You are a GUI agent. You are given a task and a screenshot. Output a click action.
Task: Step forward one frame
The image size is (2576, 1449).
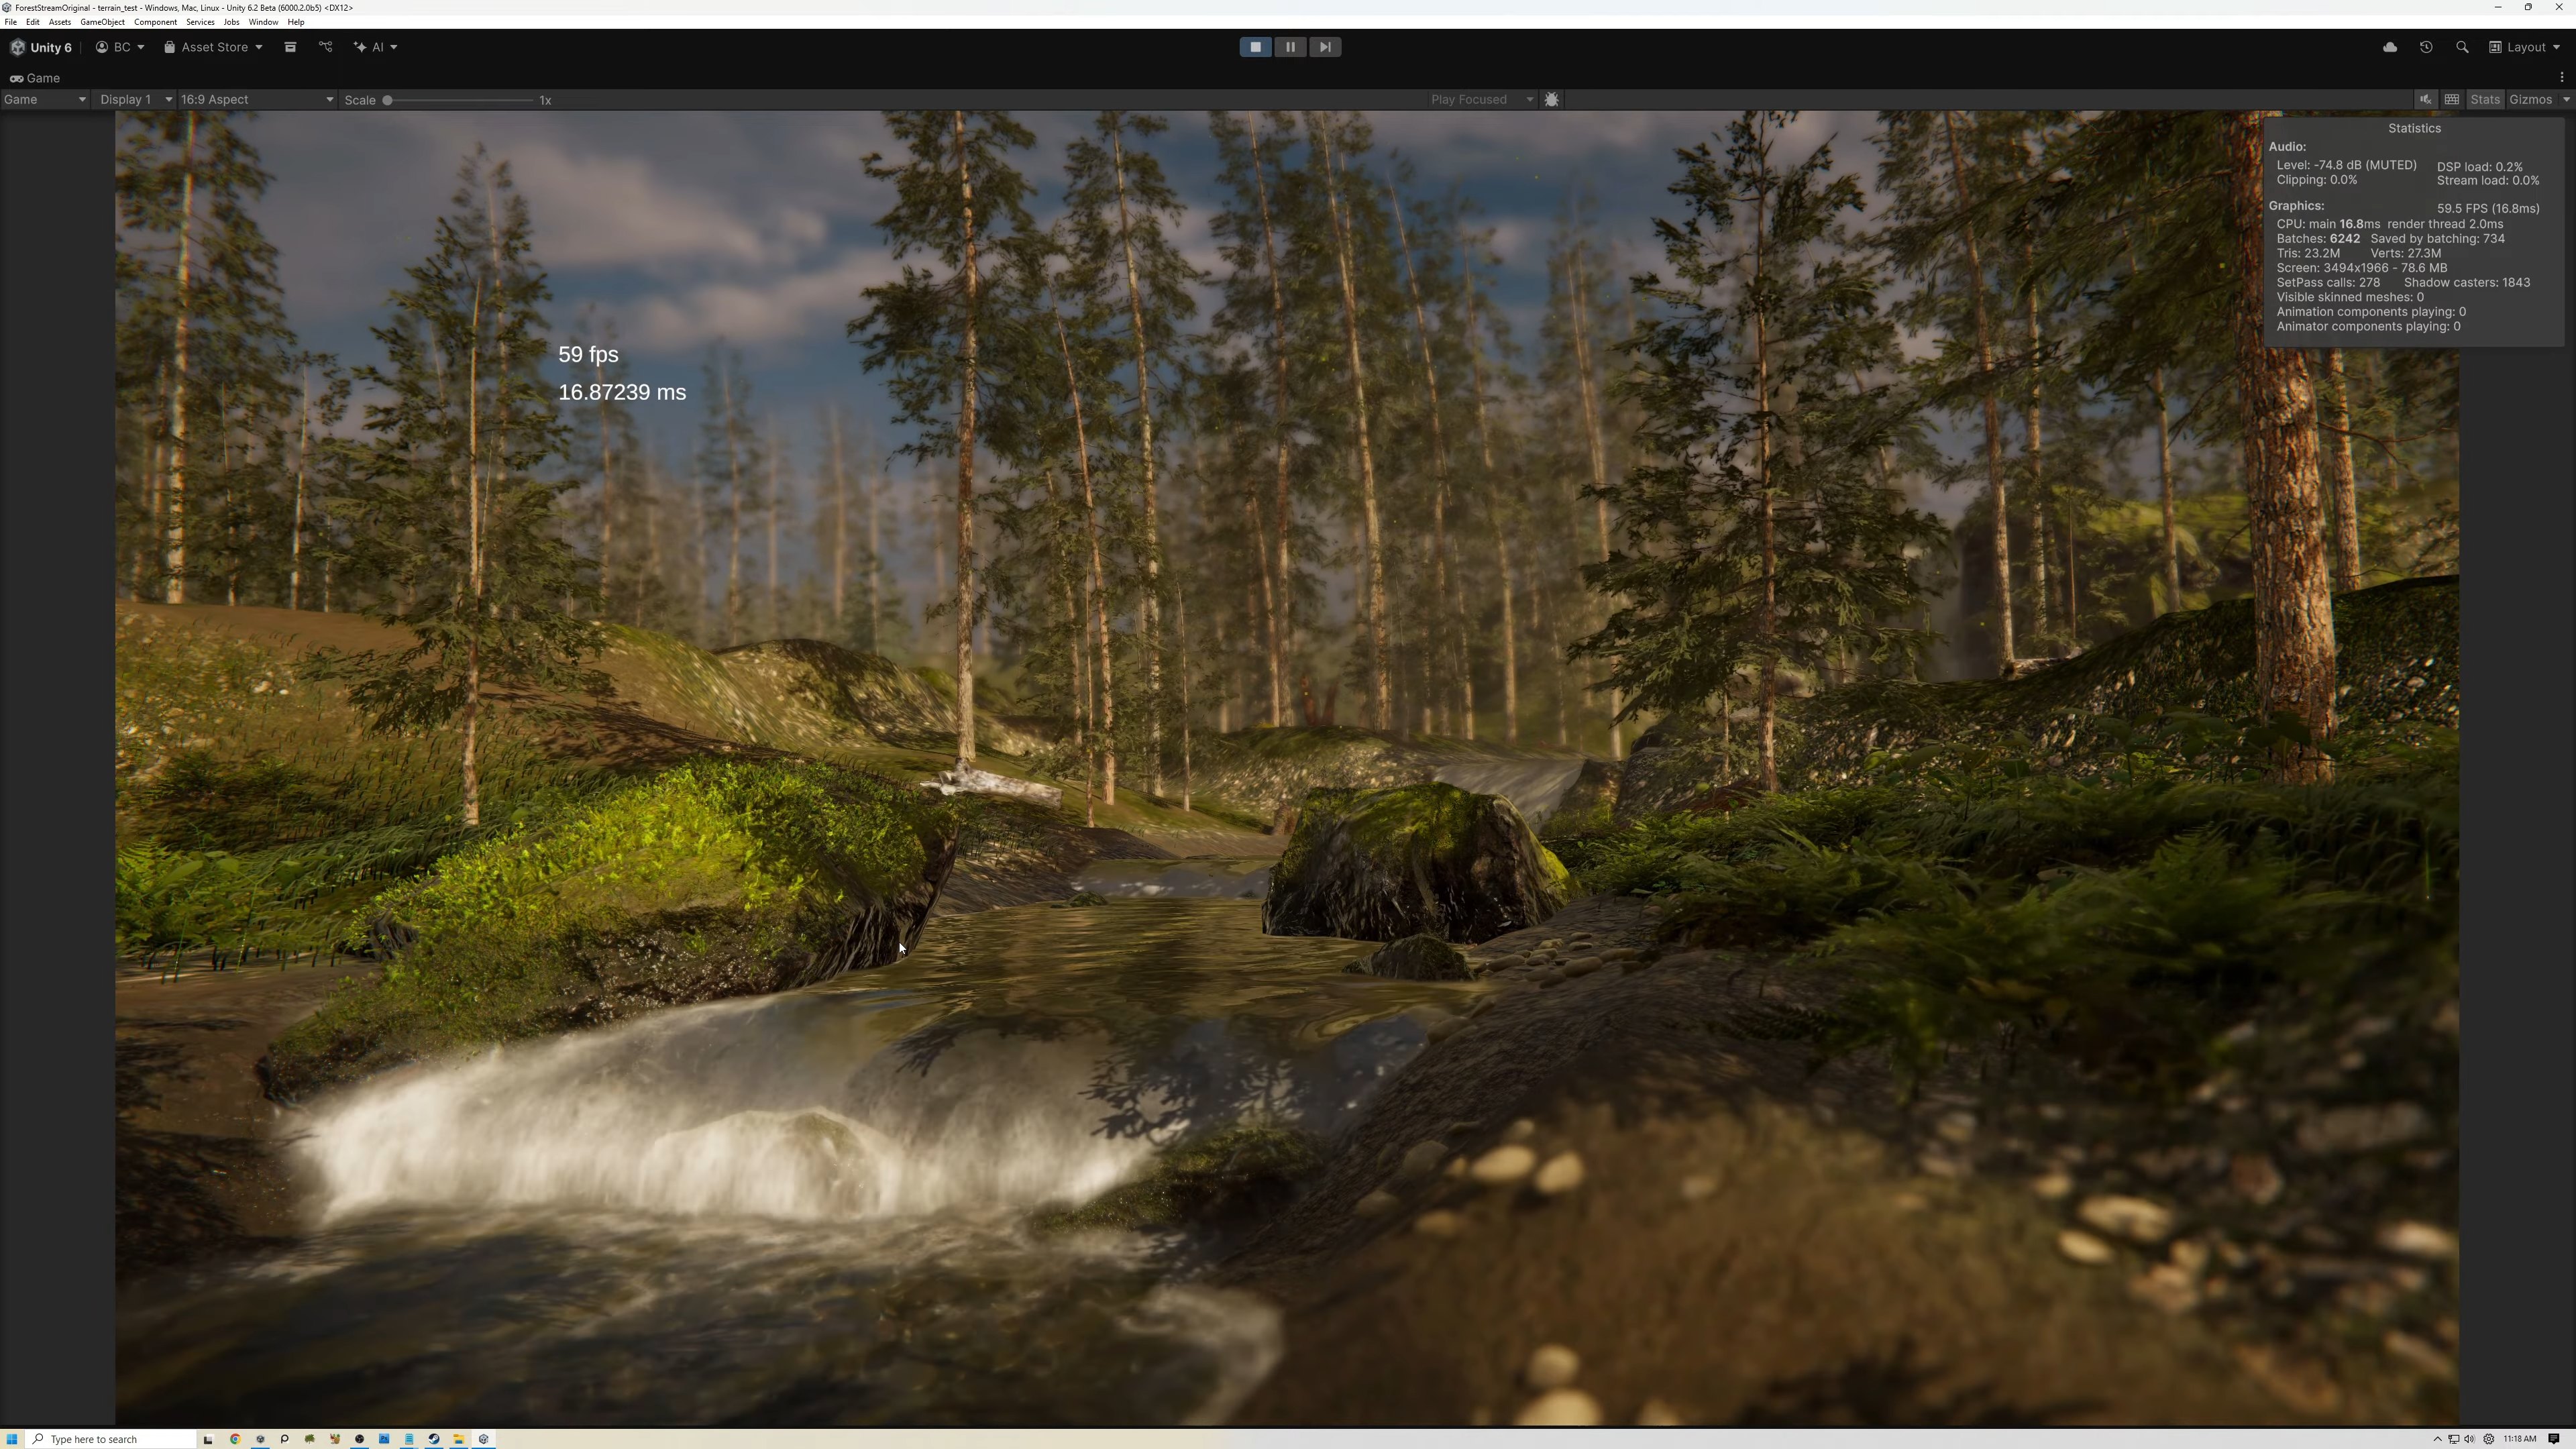[1325, 47]
